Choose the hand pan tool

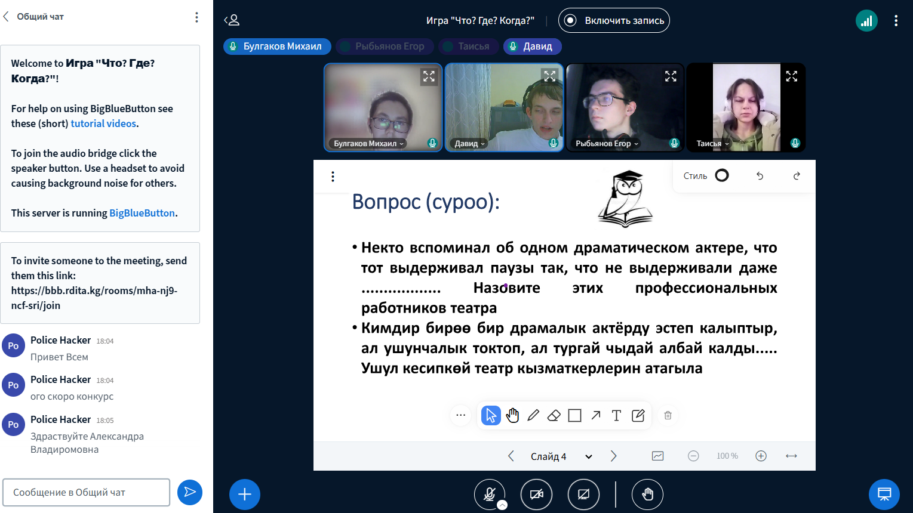[x=512, y=415]
